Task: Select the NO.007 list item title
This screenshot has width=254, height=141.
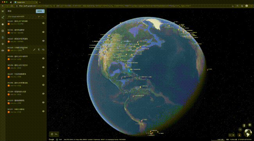Action: pyautogui.click(x=17, y=74)
